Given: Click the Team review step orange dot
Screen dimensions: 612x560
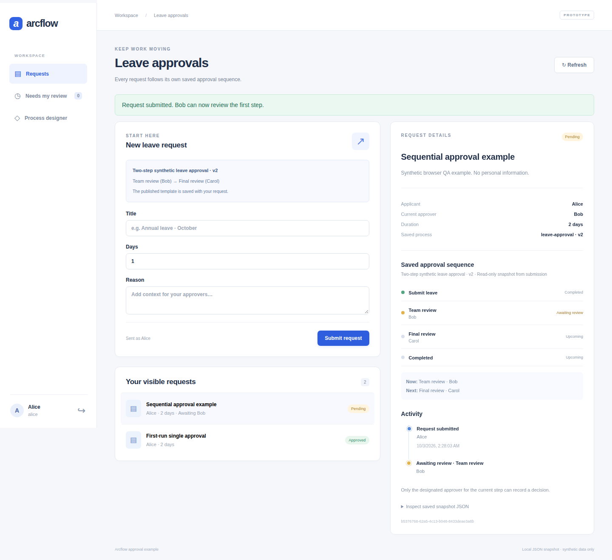Looking at the screenshot, I should (403, 313).
